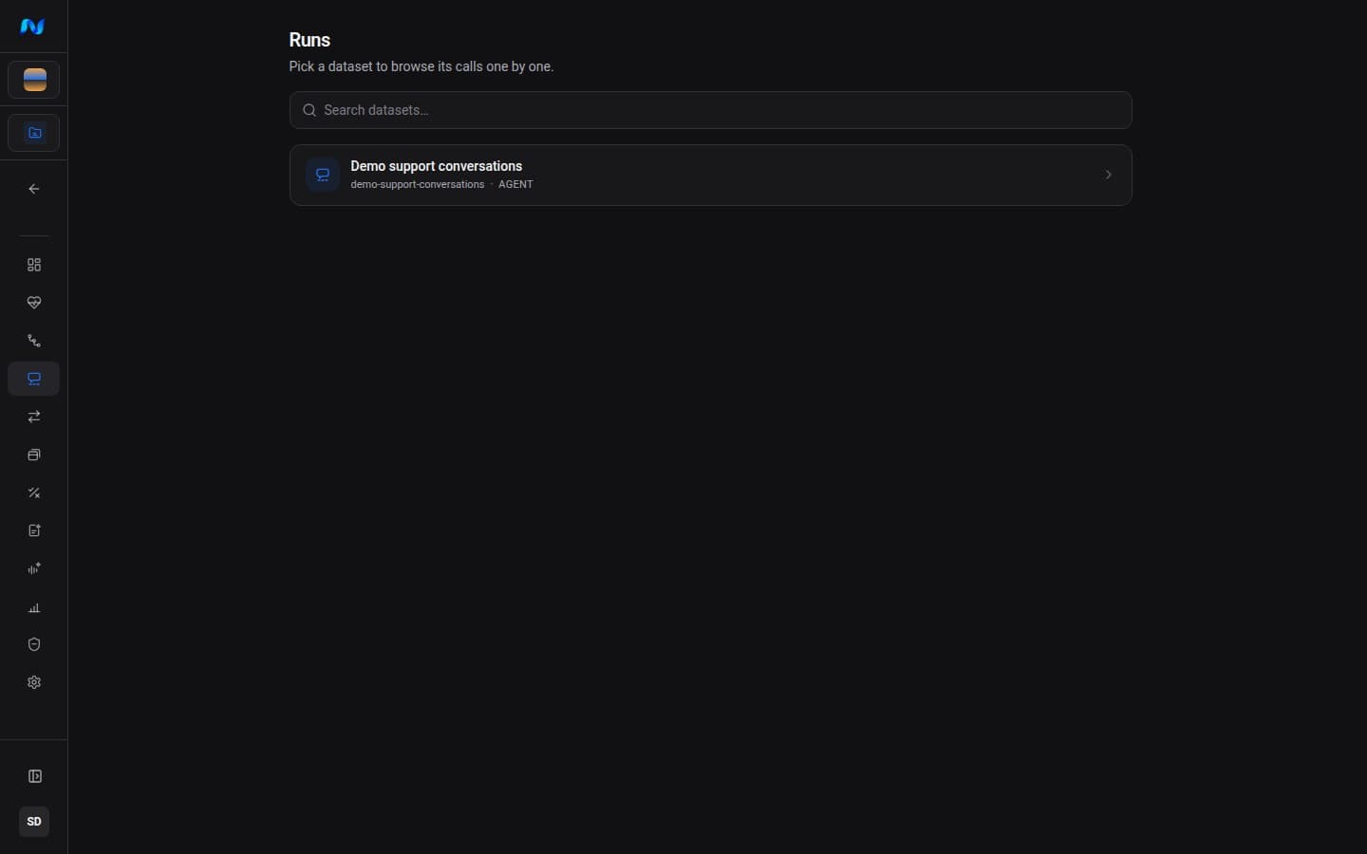Viewport: 1367px width, 854px height.
Task: Click the blue app logo in the sidebar
Action: click(x=33, y=27)
